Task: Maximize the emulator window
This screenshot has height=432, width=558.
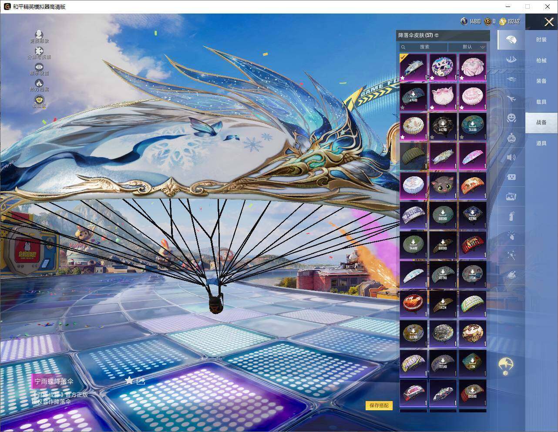Action: click(x=528, y=7)
